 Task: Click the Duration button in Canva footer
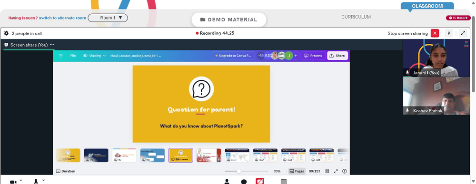click(x=66, y=171)
